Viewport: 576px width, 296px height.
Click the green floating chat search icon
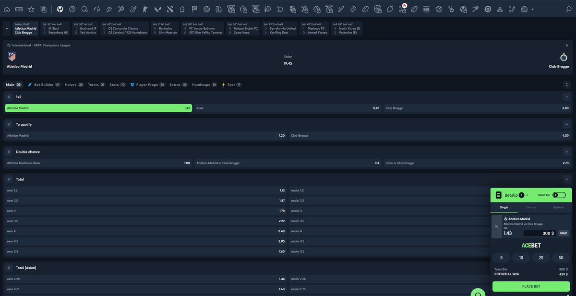click(478, 293)
